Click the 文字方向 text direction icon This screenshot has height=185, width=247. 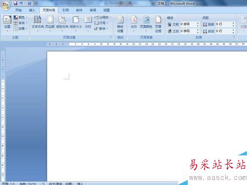[38, 23]
